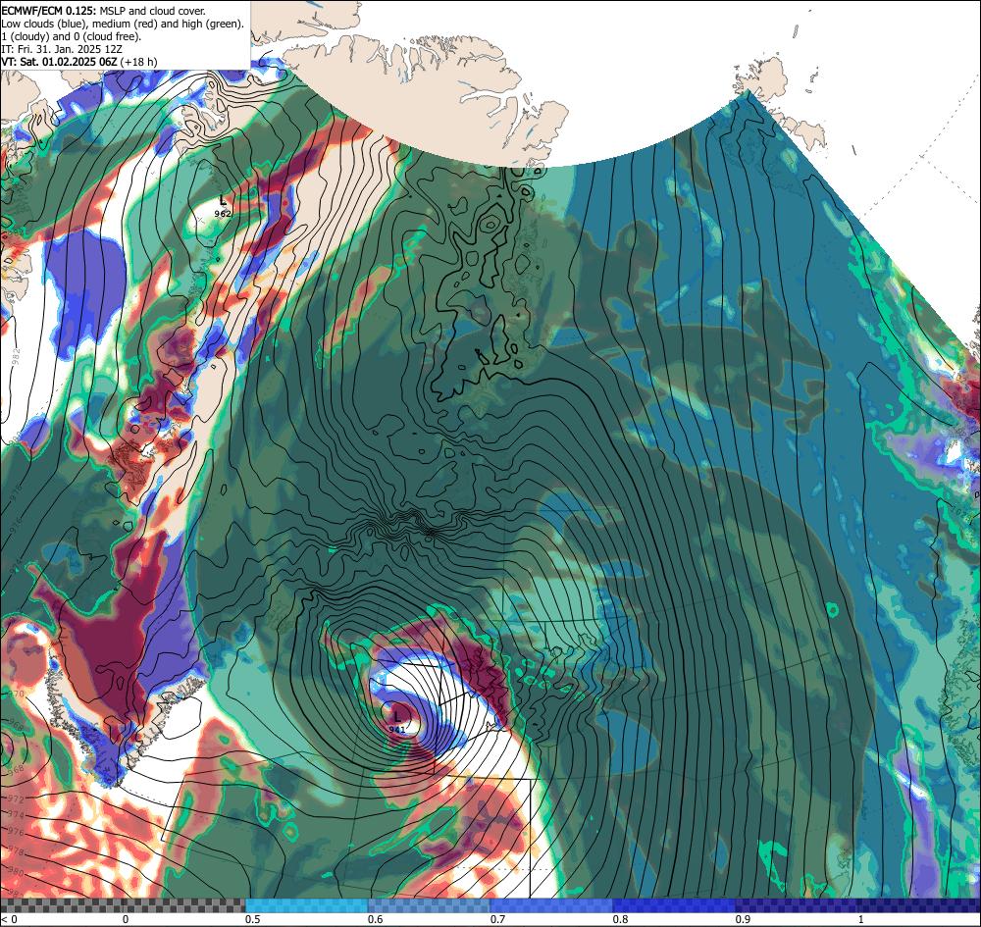Screen dimensions: 981x927
Task: Click the '980' isobar label near bottom left
Action: coord(17,871)
